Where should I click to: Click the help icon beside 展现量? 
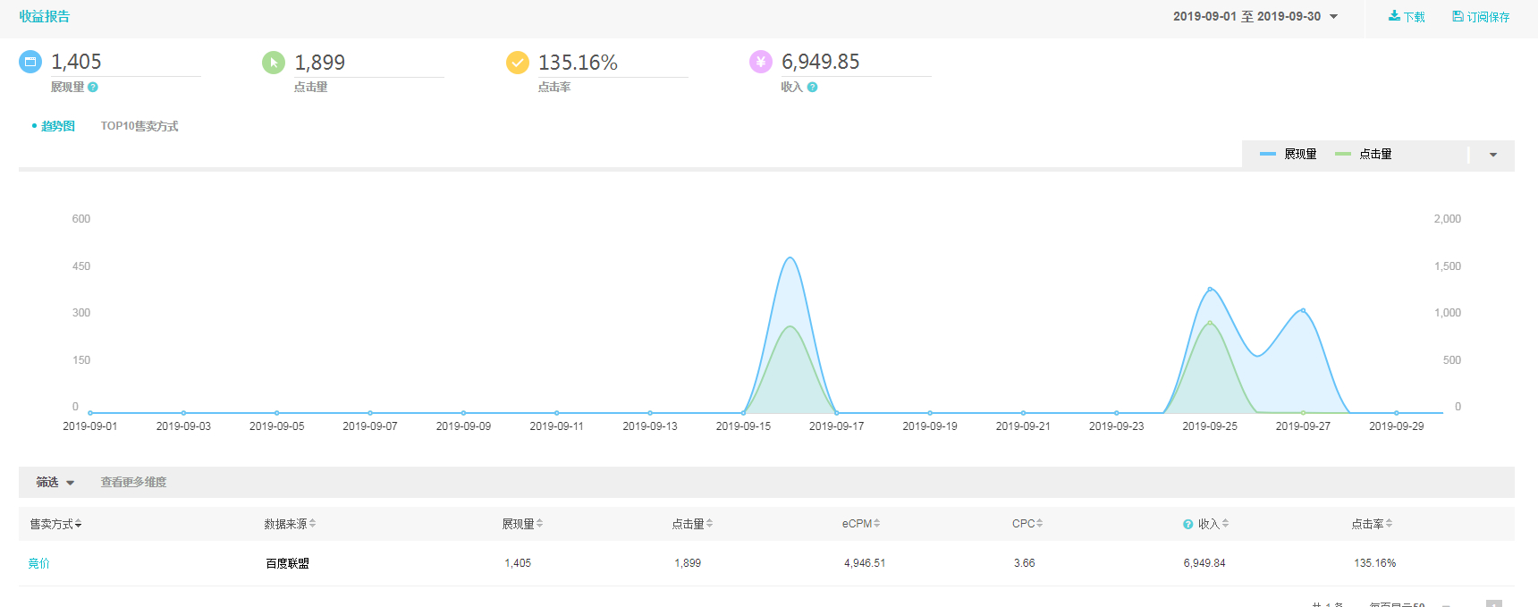(x=93, y=88)
